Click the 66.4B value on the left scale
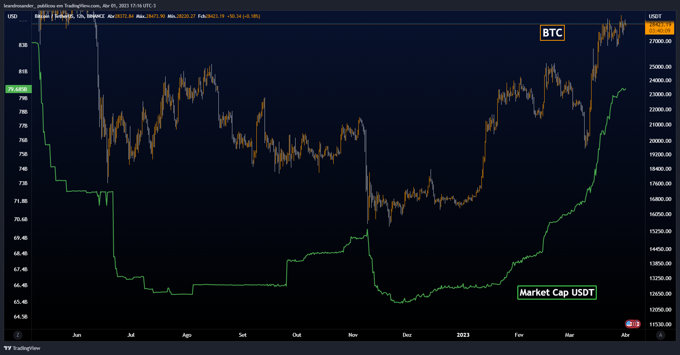This screenshot has width=680, height=355. tap(21, 285)
